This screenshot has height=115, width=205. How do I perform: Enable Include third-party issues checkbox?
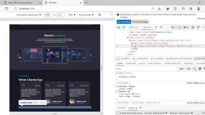(x=118, y=113)
